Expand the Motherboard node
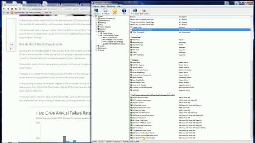This screenshot has height=143, width=255. coord(96,21)
